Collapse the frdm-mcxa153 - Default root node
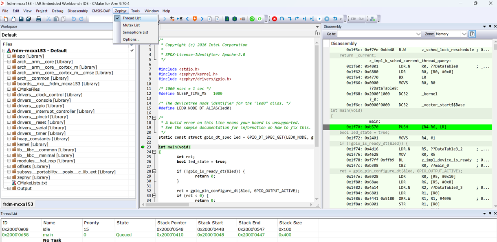 (4, 51)
